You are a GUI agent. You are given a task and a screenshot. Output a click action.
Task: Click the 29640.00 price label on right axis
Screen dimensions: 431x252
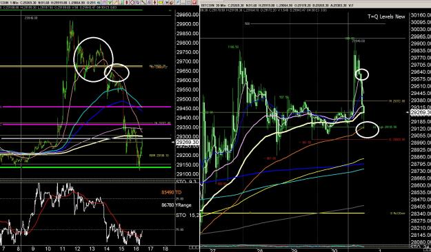(x=420, y=72)
